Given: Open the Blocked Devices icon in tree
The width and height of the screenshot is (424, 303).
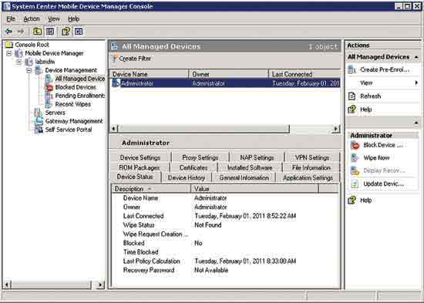Looking at the screenshot, I should pos(49,87).
